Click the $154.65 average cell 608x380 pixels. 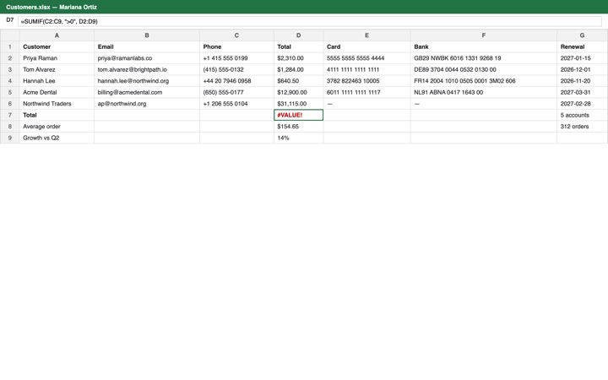[299, 127]
